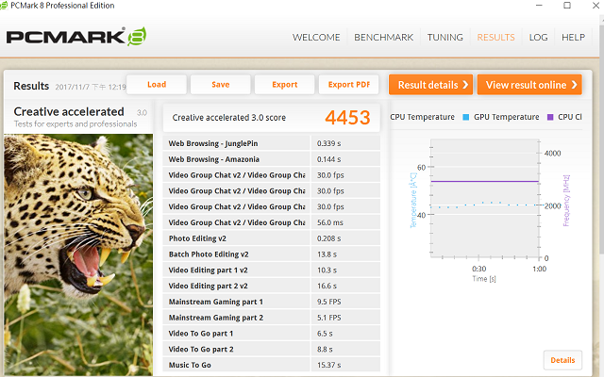604x377 pixels.
Task: Click the Export button
Action: (x=285, y=84)
